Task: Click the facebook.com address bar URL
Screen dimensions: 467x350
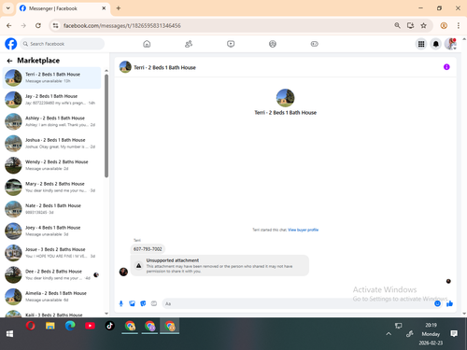Action: 122,25
